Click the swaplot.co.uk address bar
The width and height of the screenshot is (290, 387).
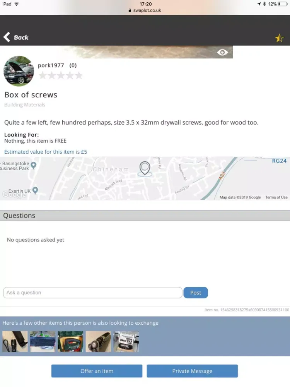(145, 10)
